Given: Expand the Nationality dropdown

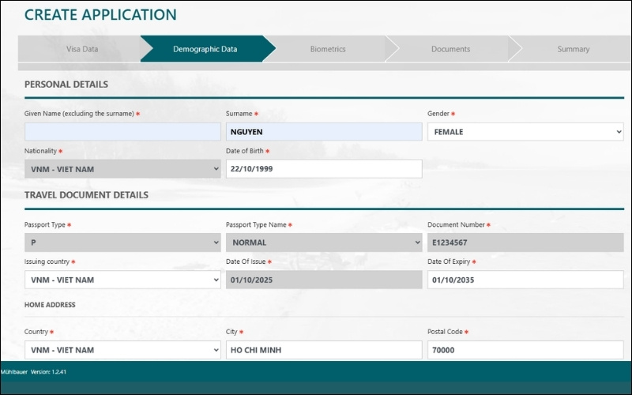Looking at the screenshot, I should [x=122, y=169].
